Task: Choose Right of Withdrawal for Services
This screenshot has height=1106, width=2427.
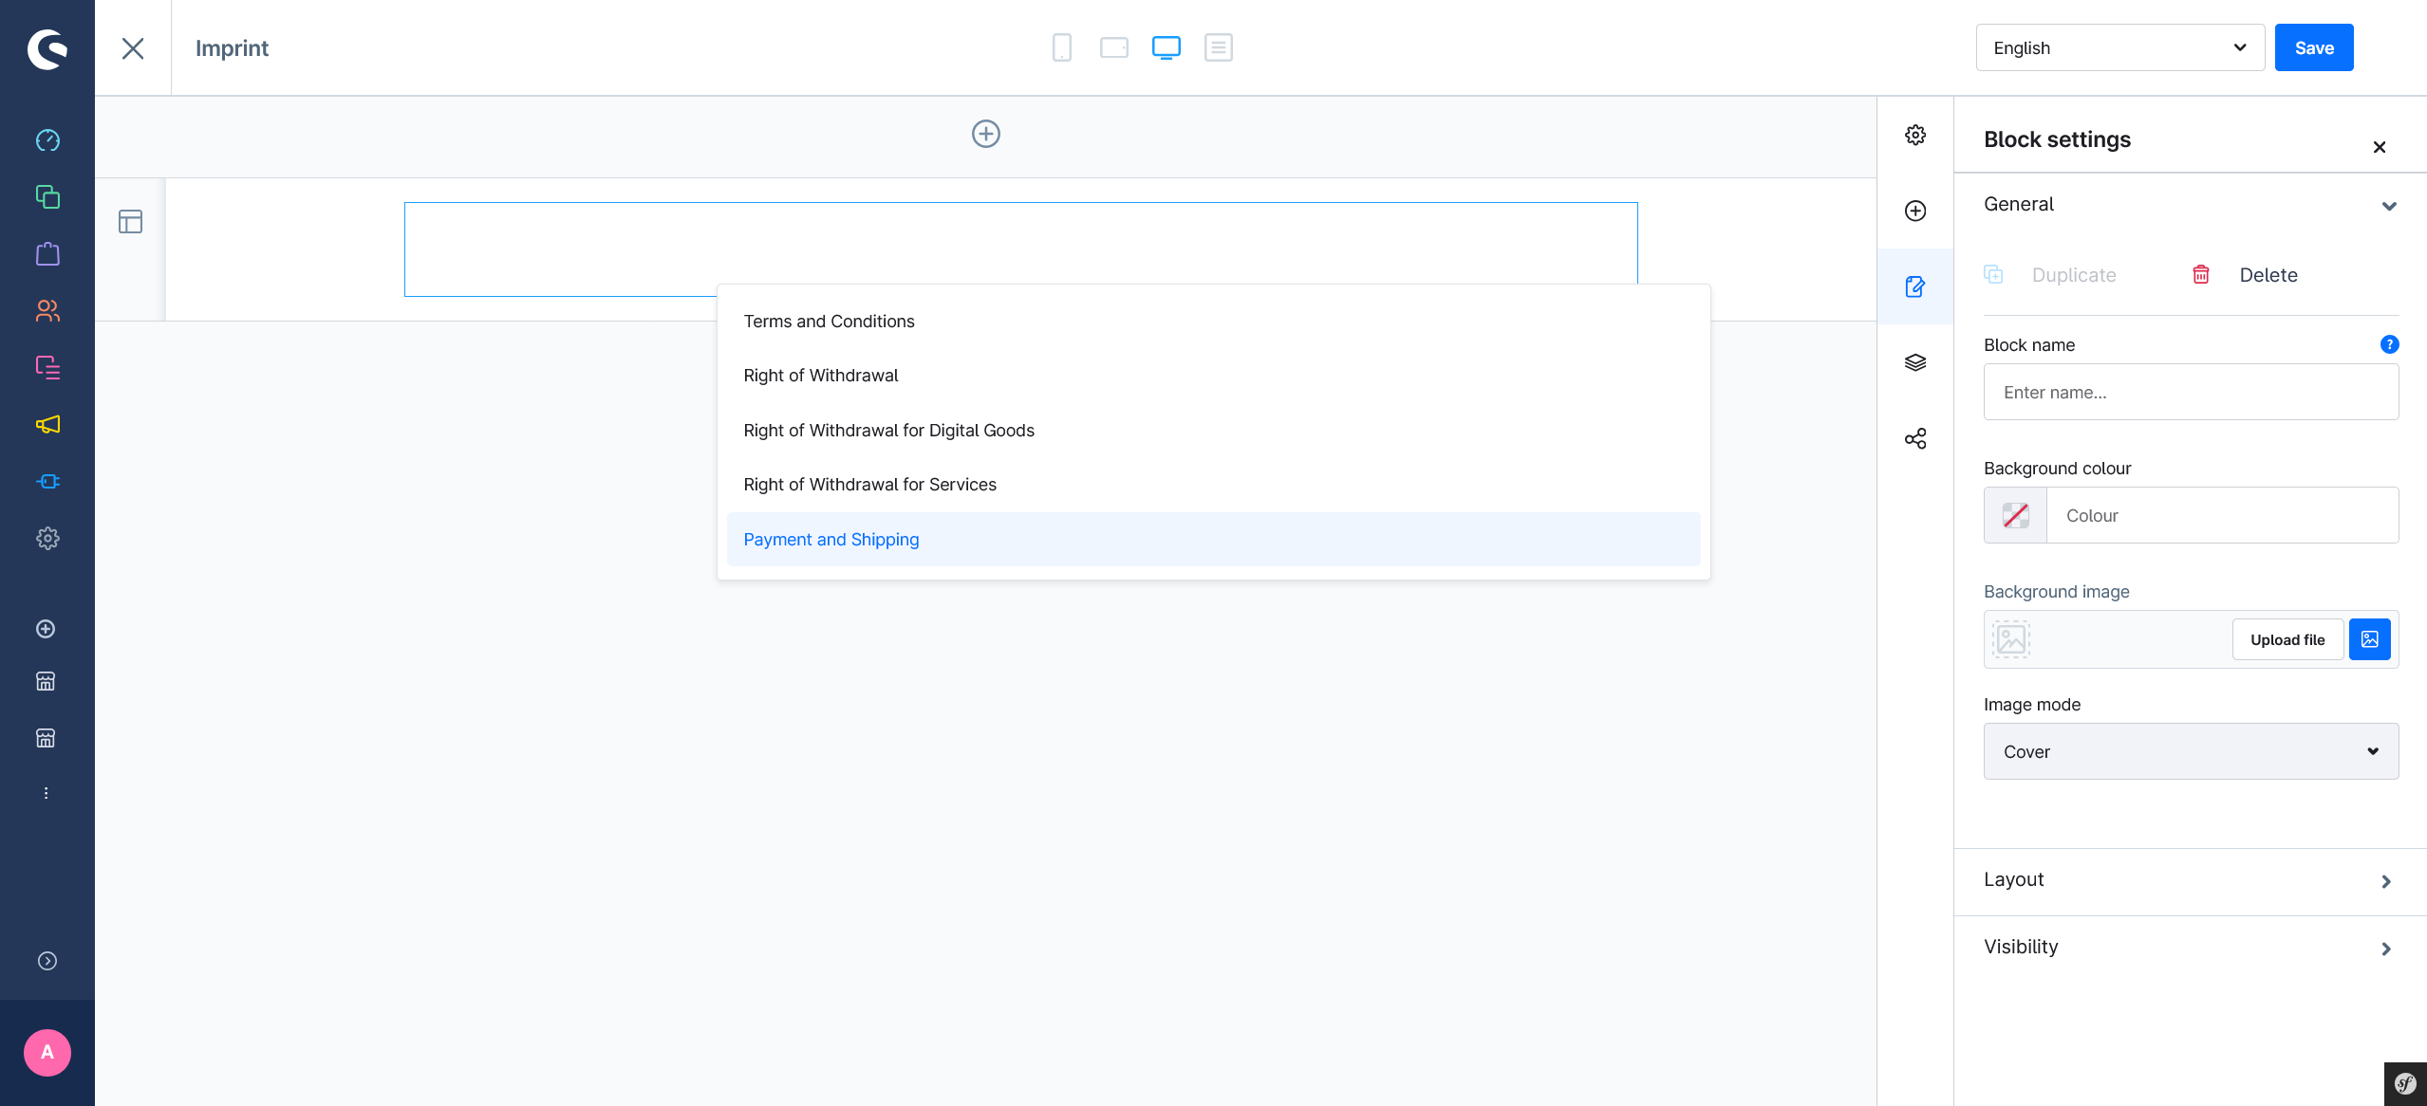Action: click(869, 485)
